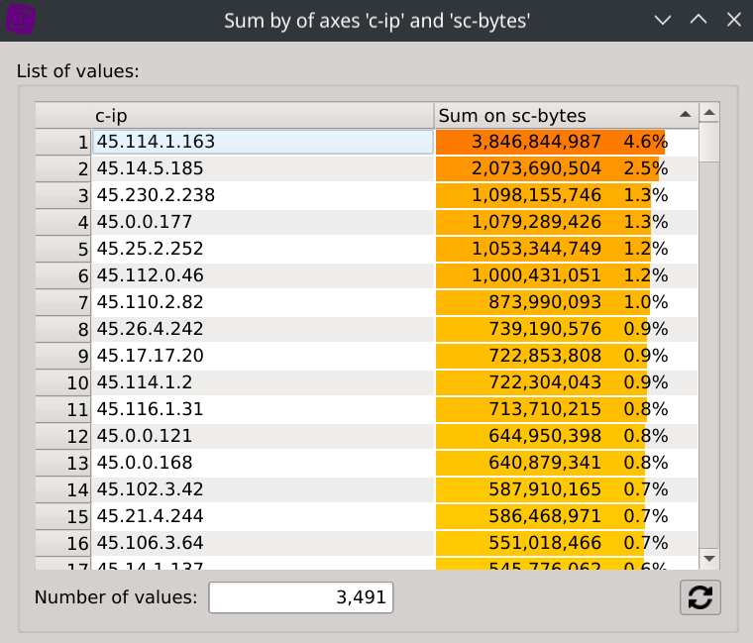Select IP address 45.106.3.64
The image size is (753, 643).
tap(263, 543)
